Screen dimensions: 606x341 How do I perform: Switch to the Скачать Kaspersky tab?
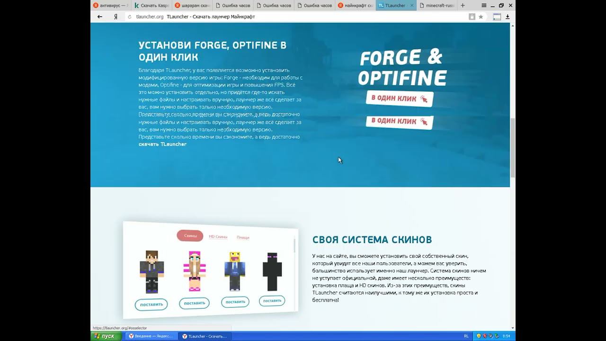tap(151, 5)
